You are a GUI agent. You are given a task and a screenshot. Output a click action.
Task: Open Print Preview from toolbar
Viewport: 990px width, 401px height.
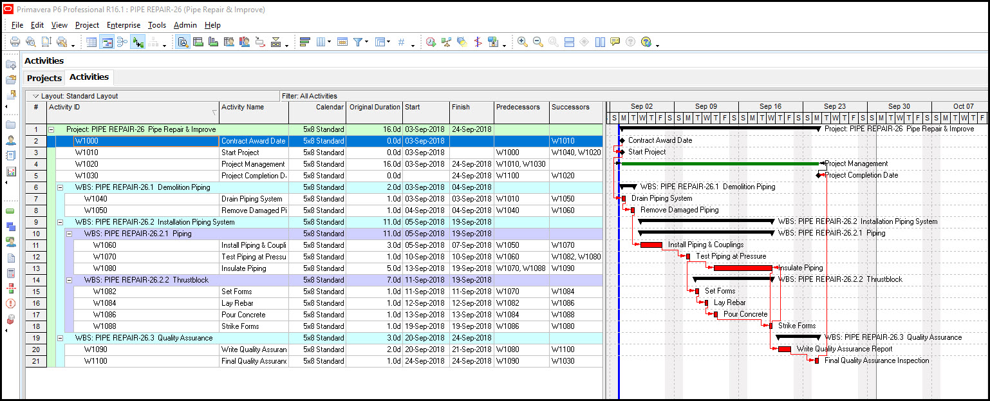[x=30, y=42]
